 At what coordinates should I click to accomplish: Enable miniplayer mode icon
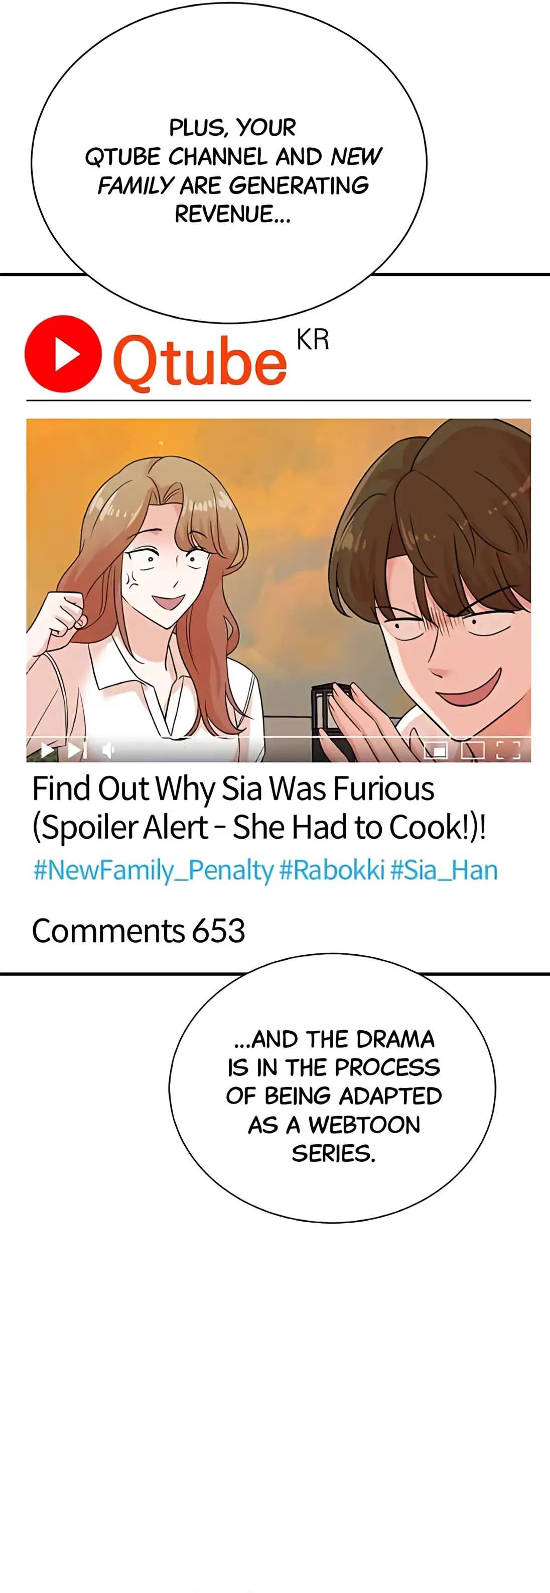(x=435, y=750)
